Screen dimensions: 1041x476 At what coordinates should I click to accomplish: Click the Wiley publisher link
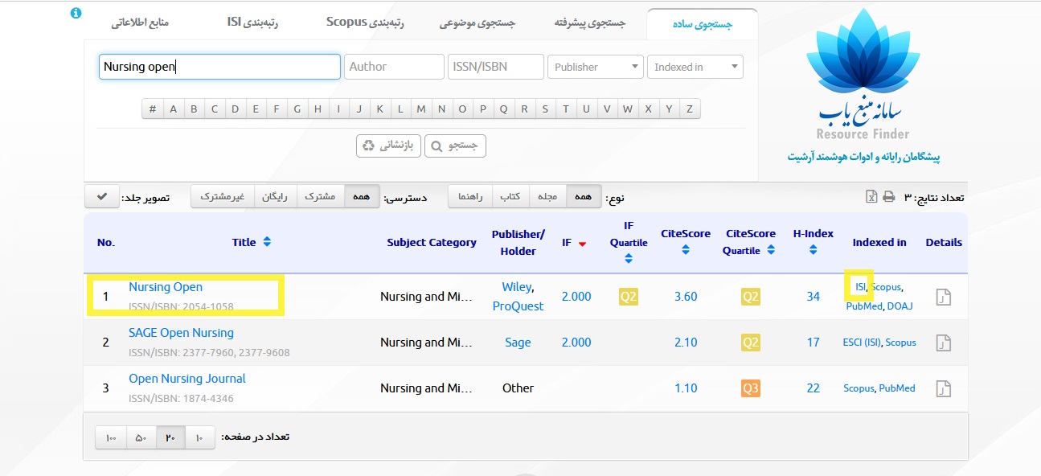516,287
